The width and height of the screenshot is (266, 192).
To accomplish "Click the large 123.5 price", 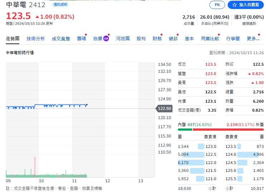I will pos(18,16).
